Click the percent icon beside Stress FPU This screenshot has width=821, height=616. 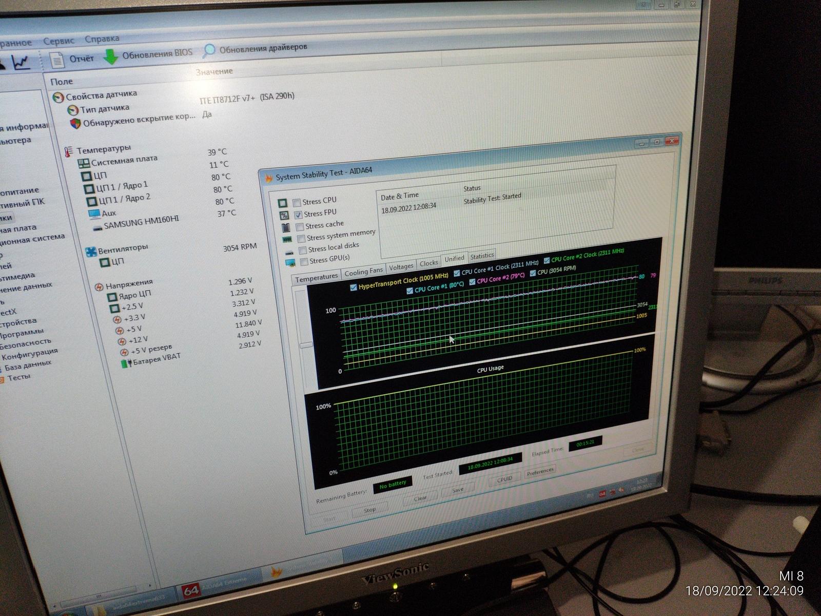pos(284,216)
